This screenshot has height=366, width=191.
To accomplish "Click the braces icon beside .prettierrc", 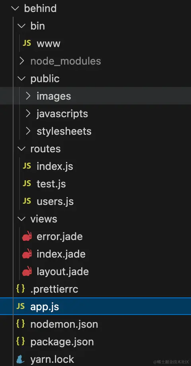I will pyautogui.click(x=21, y=289).
